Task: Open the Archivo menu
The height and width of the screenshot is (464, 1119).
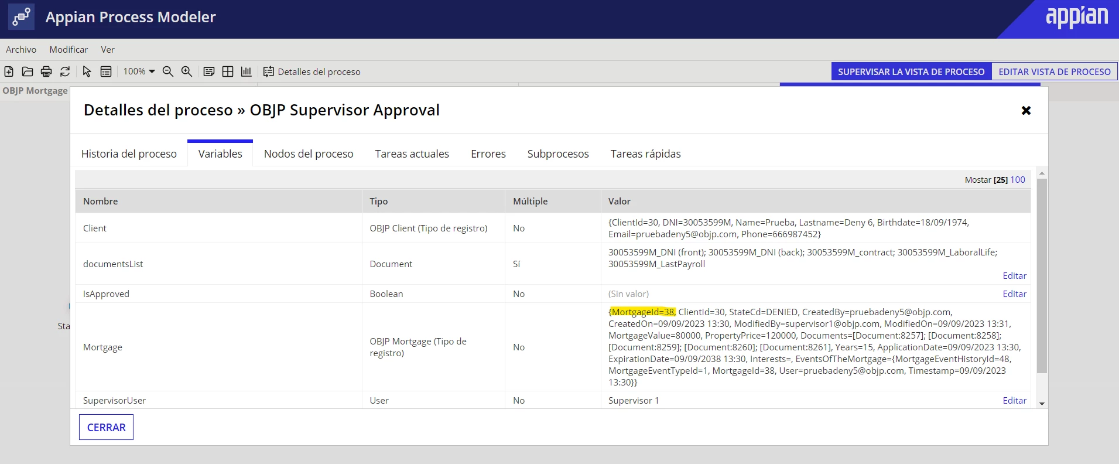Action: 21,49
